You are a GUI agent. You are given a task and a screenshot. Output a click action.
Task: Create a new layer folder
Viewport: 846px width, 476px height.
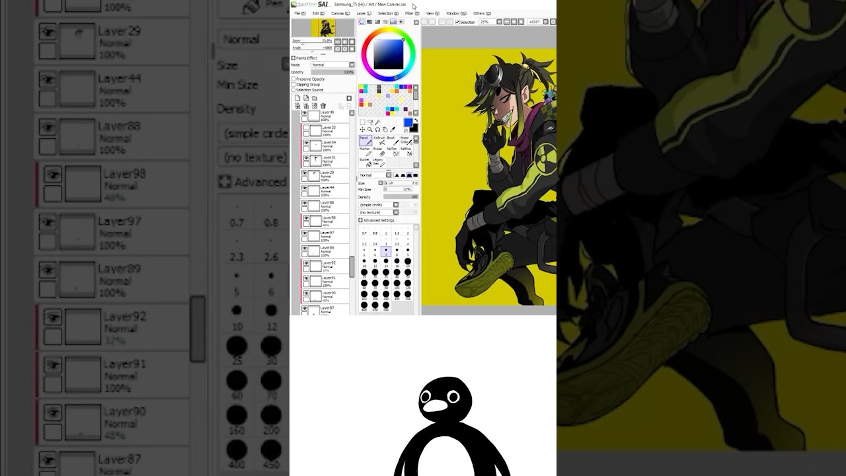315,98
